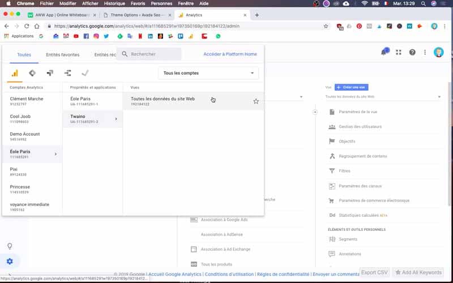The height and width of the screenshot is (283, 453).
Task: Open Paramètres de la vue
Action: [x=358, y=112]
